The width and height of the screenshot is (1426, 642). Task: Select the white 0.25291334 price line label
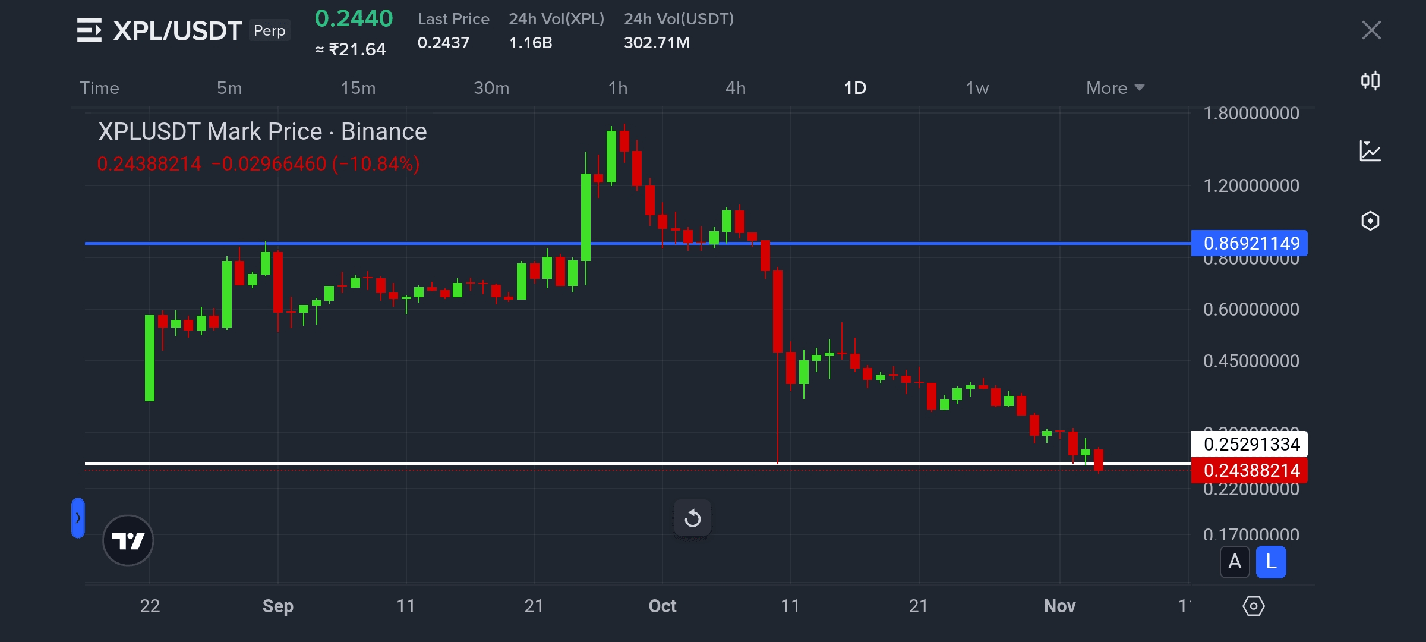tap(1250, 444)
